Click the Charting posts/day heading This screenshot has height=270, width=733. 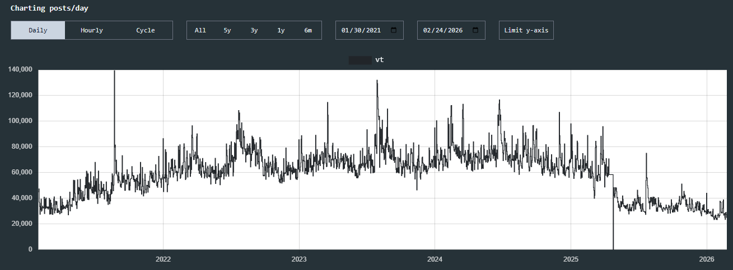point(49,8)
